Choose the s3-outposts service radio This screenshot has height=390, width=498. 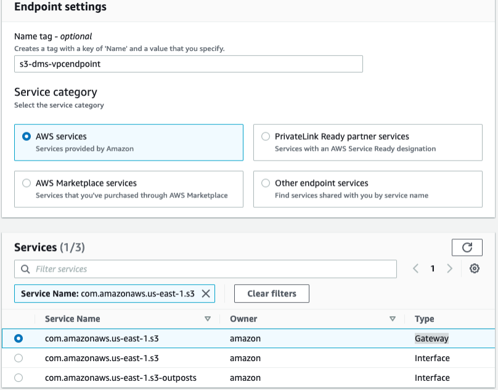tap(18, 378)
